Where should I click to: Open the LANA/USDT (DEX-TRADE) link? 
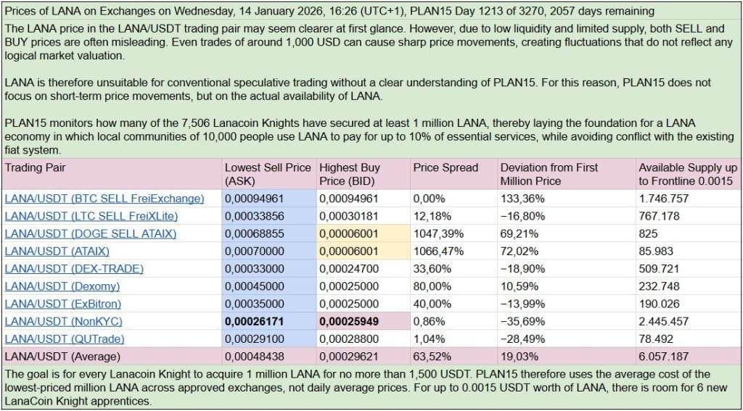74,268
